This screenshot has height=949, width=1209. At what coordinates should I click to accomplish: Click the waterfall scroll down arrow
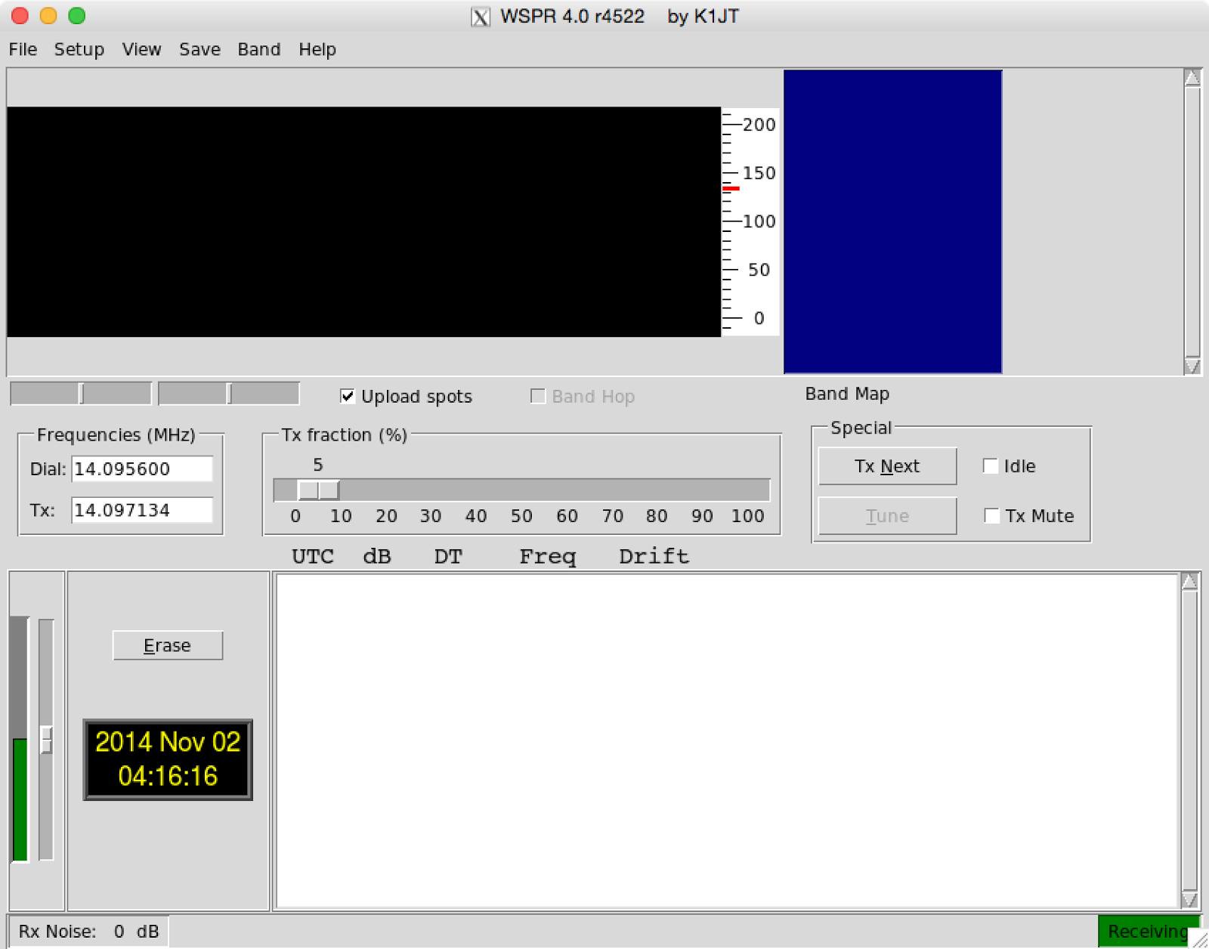pyautogui.click(x=1192, y=366)
